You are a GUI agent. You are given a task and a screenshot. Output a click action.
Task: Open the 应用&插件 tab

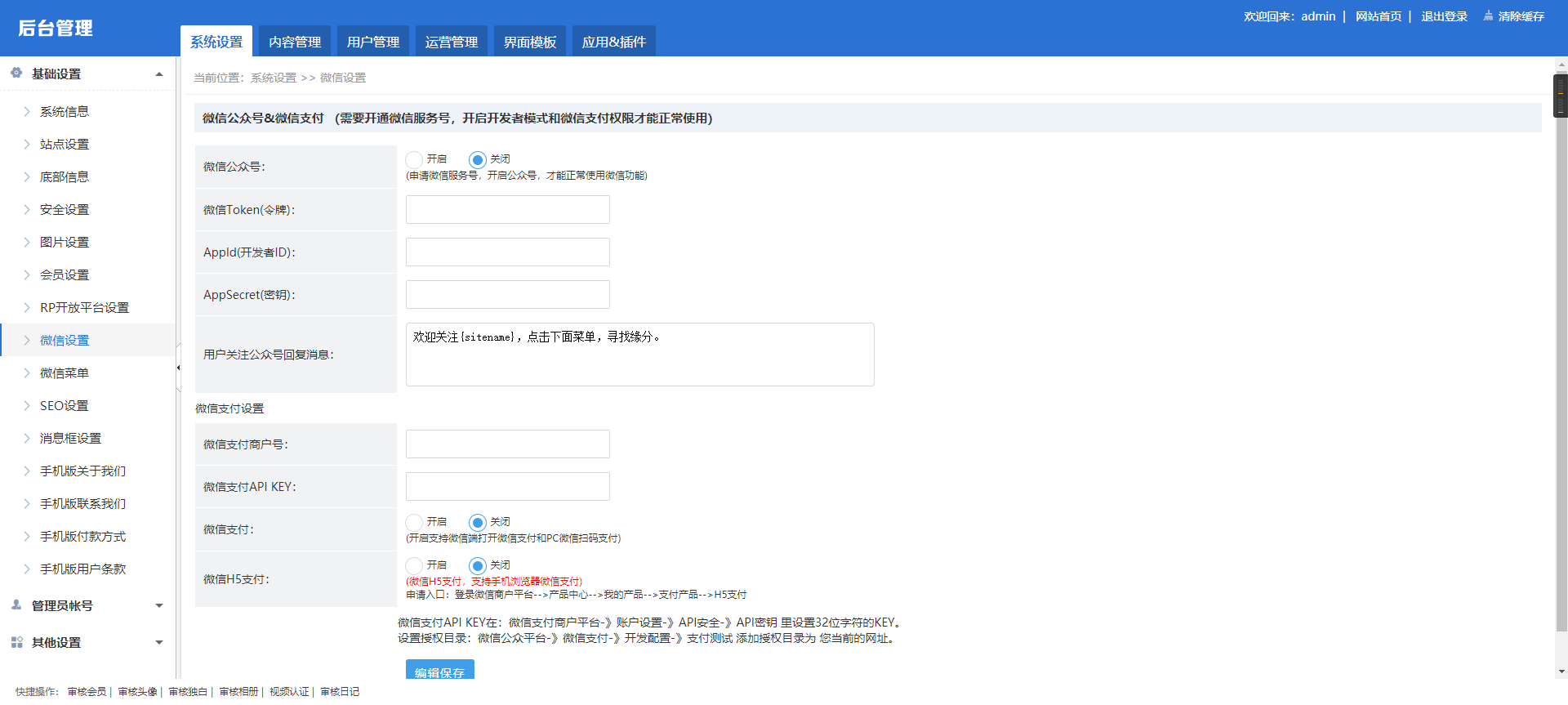point(614,42)
